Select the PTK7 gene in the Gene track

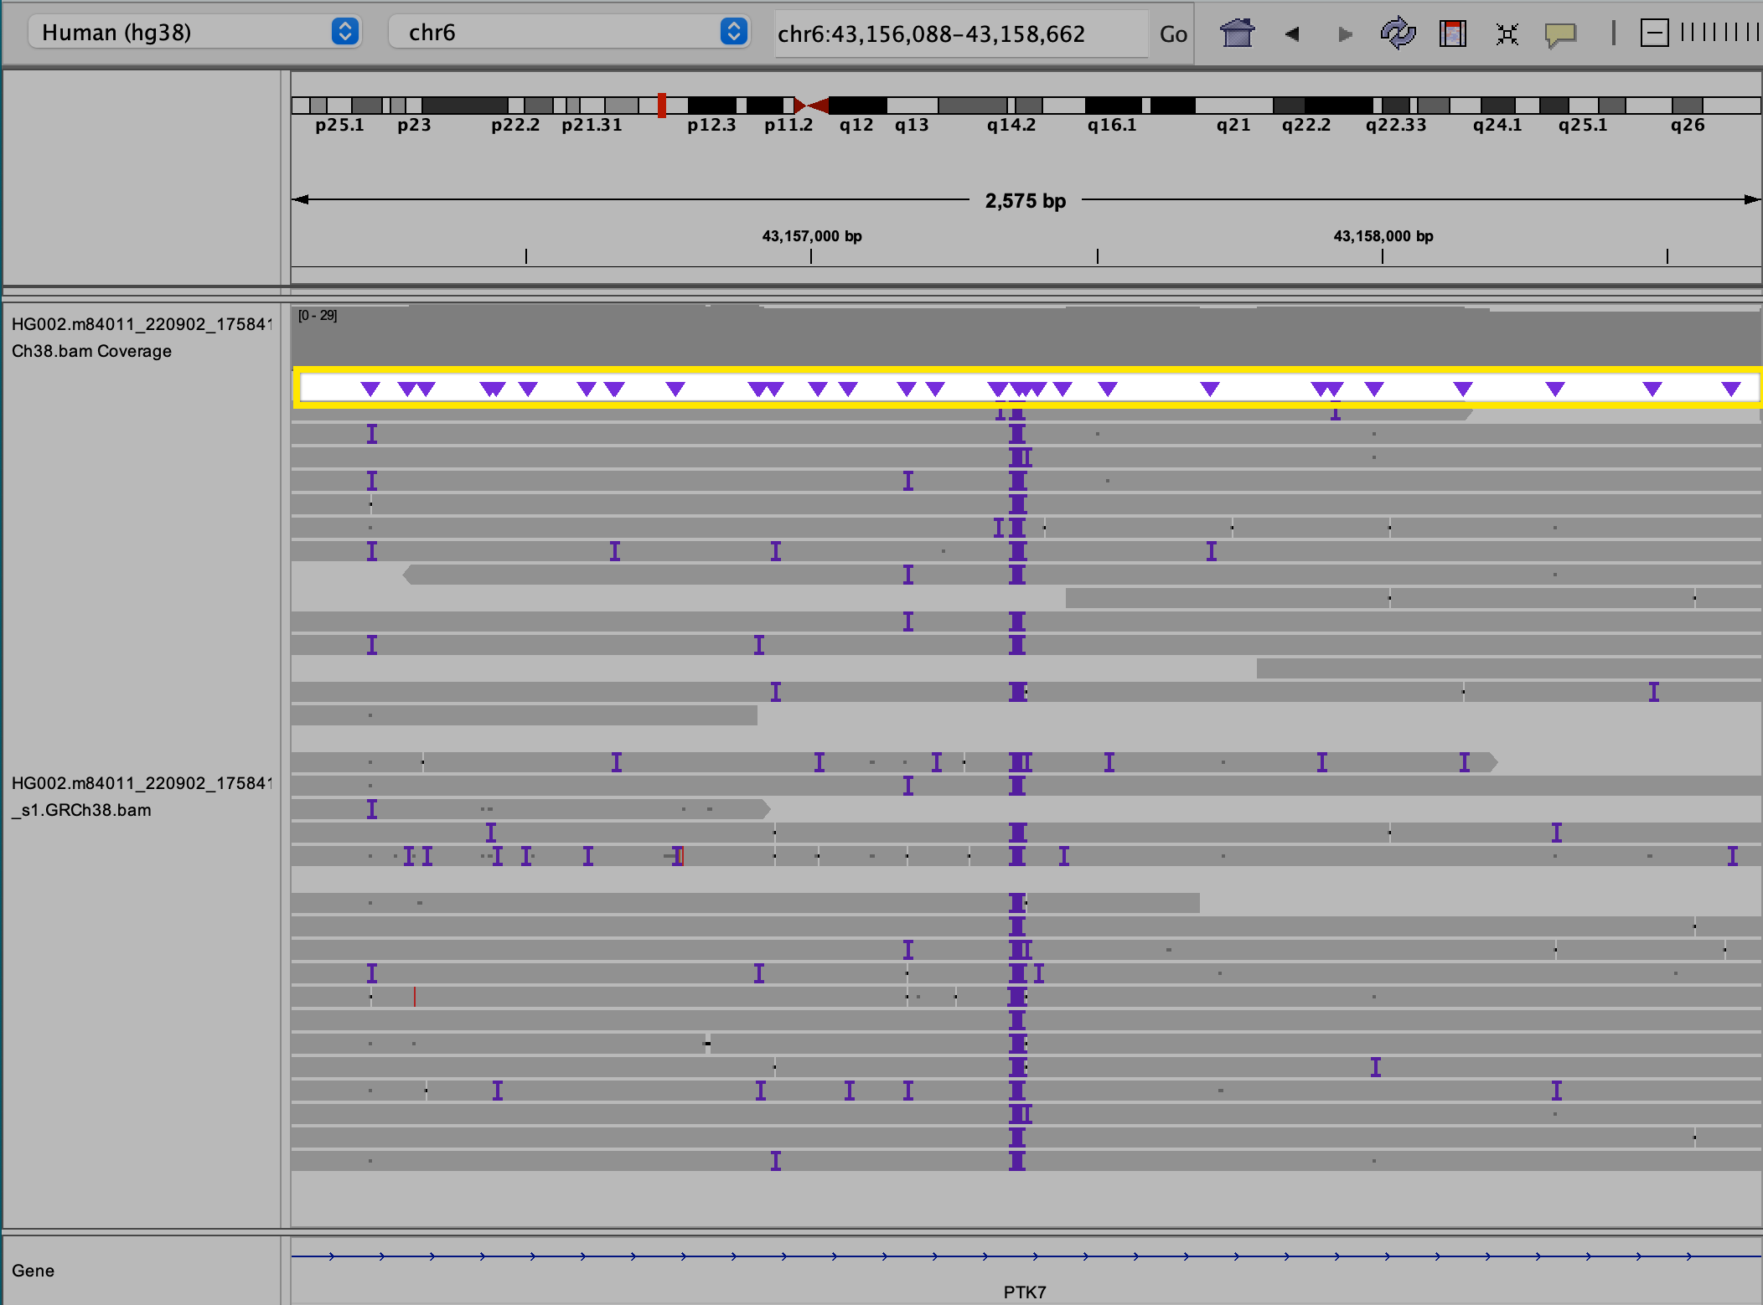click(x=1024, y=1256)
